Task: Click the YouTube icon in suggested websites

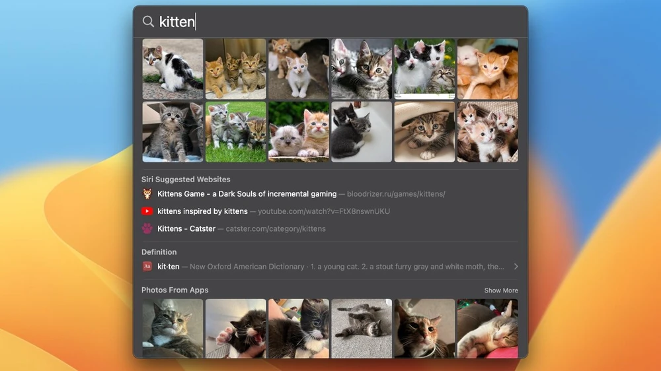Action: (x=147, y=211)
